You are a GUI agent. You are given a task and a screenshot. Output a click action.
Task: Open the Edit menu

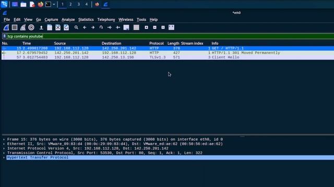click(x=17, y=20)
